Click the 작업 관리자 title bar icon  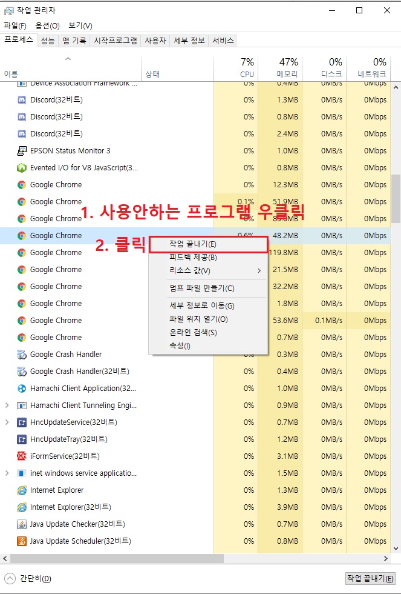[8, 11]
